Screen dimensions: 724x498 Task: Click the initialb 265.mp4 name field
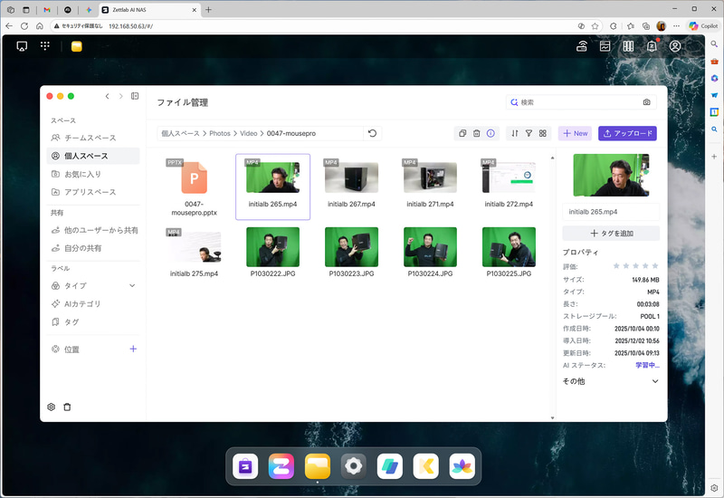tap(611, 212)
